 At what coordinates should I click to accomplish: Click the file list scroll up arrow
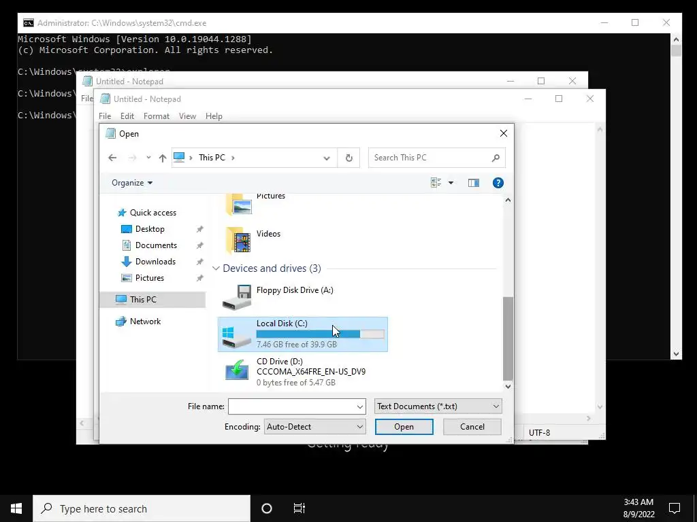[x=508, y=201]
